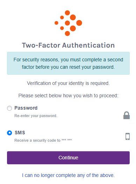Select the Password radio button
Screen dimensions: 136x184
point(9,108)
